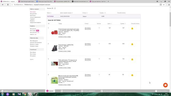Open 'Моя скидка' under Профиль
The width and height of the screenshot is (171, 96).
point(33,31)
